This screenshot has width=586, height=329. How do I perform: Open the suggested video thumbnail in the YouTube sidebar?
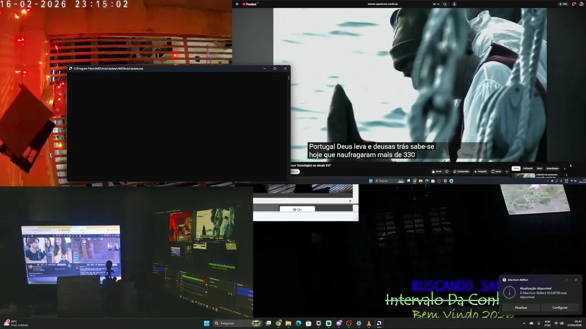[523, 175]
